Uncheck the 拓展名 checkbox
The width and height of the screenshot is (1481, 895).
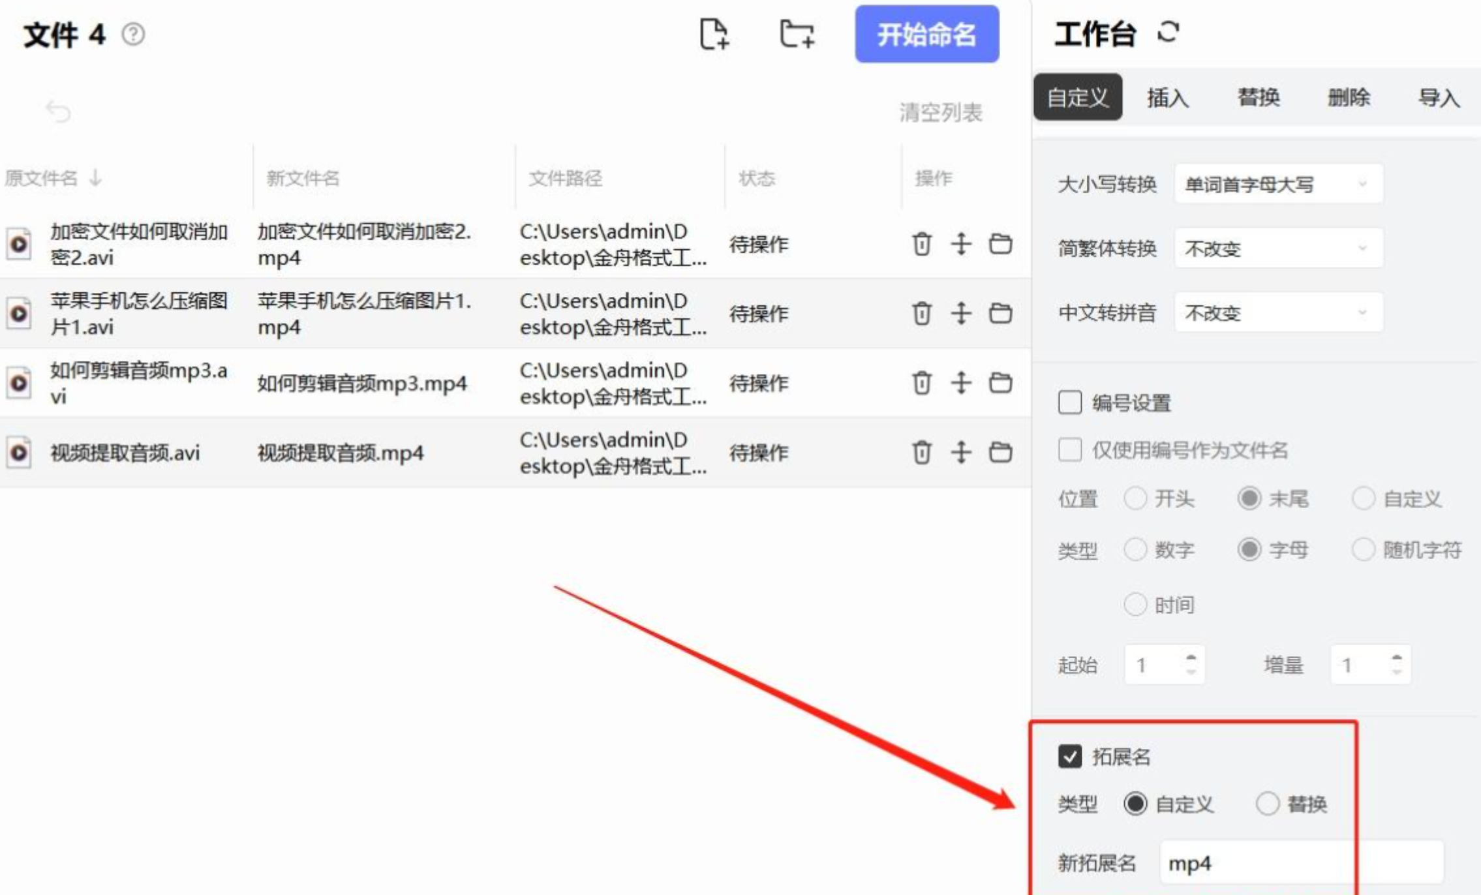(1070, 756)
